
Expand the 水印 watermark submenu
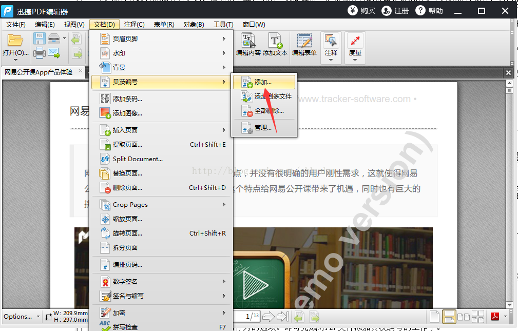(x=162, y=53)
